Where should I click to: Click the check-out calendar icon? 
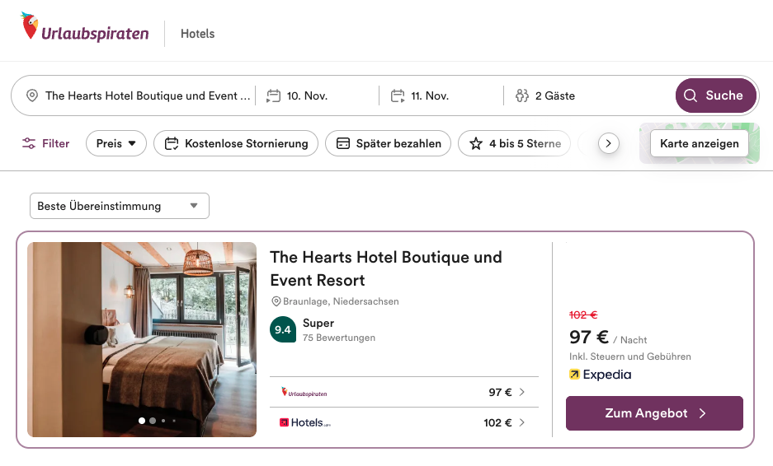(x=398, y=96)
